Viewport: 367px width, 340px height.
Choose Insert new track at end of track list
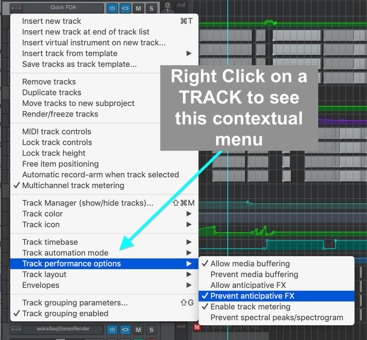[104, 32]
